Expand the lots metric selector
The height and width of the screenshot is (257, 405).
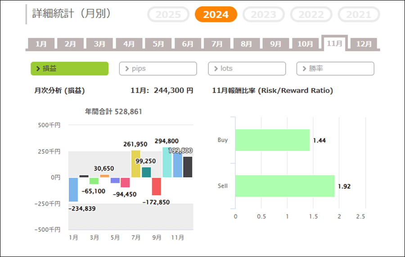[247, 69]
